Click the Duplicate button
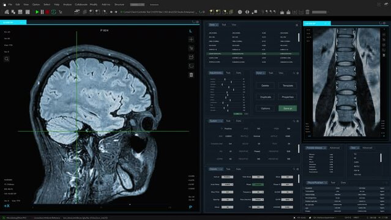This screenshot has height=220, width=391. coord(265,97)
